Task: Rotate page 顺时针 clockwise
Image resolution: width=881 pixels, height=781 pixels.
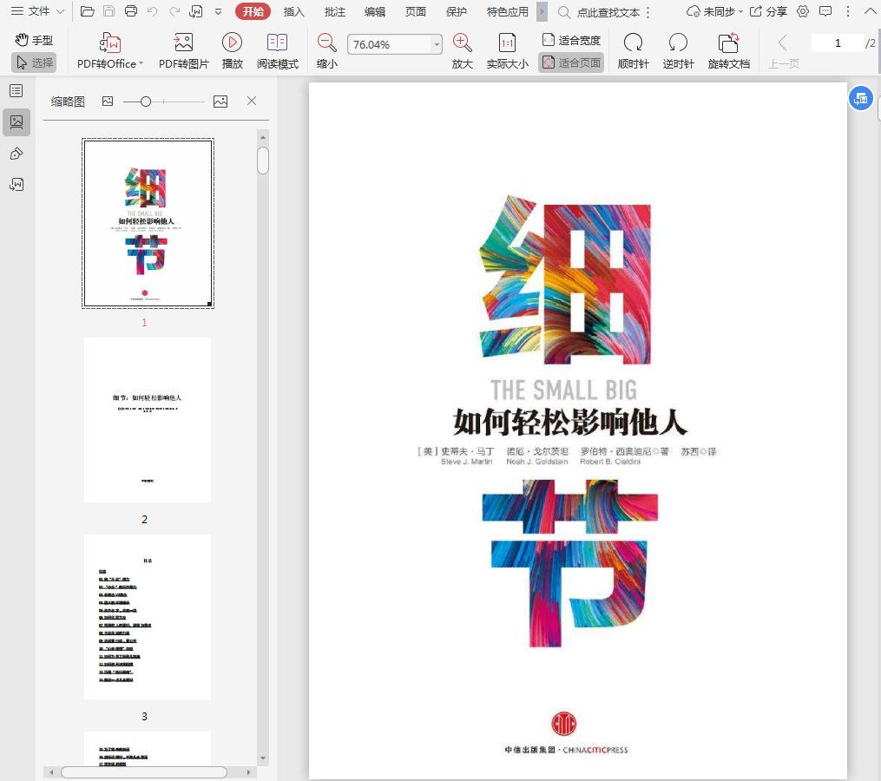Action: click(633, 43)
